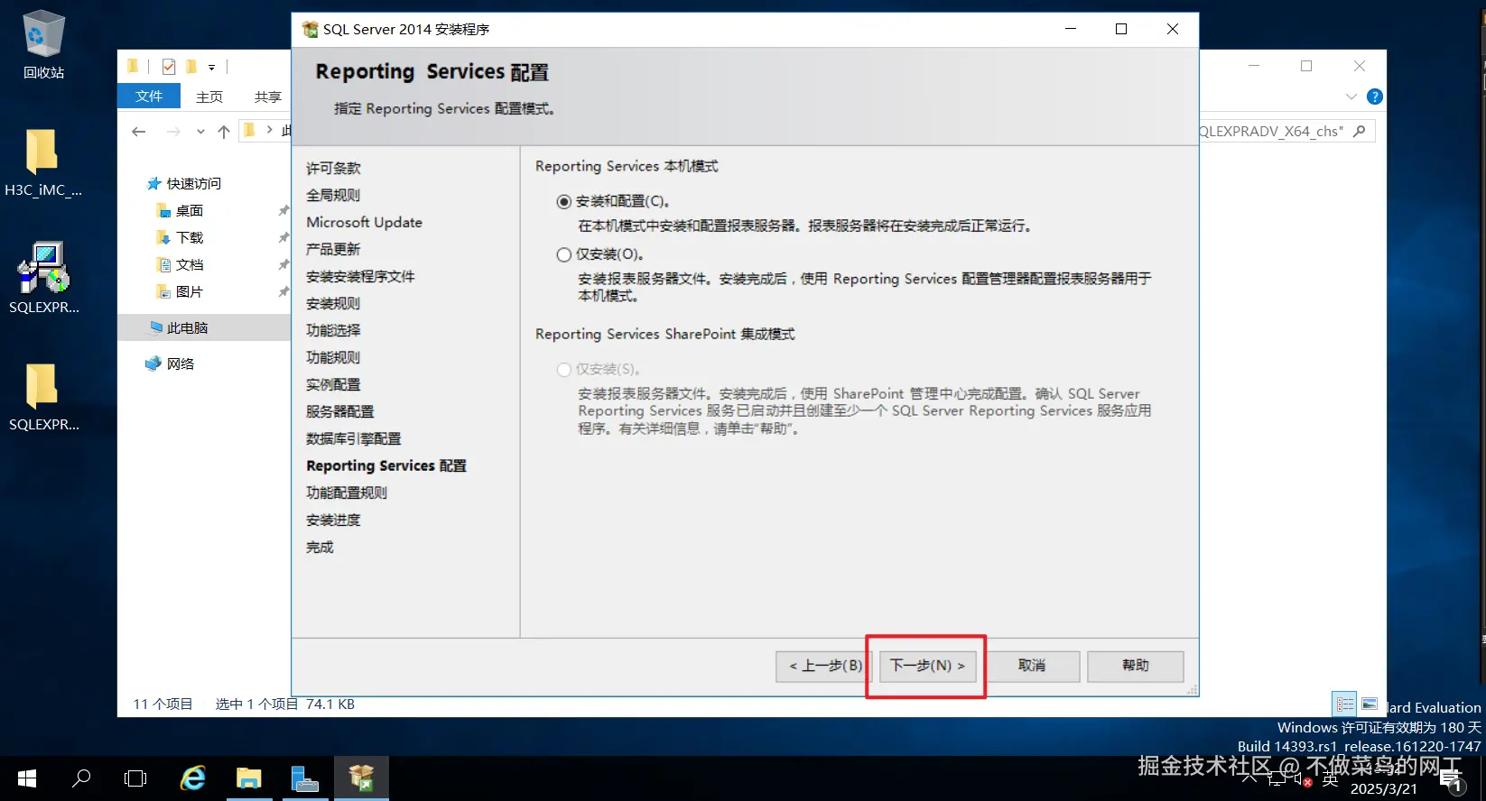Switch Explorer to details view icon
This screenshot has height=801, width=1486.
coord(1345,704)
